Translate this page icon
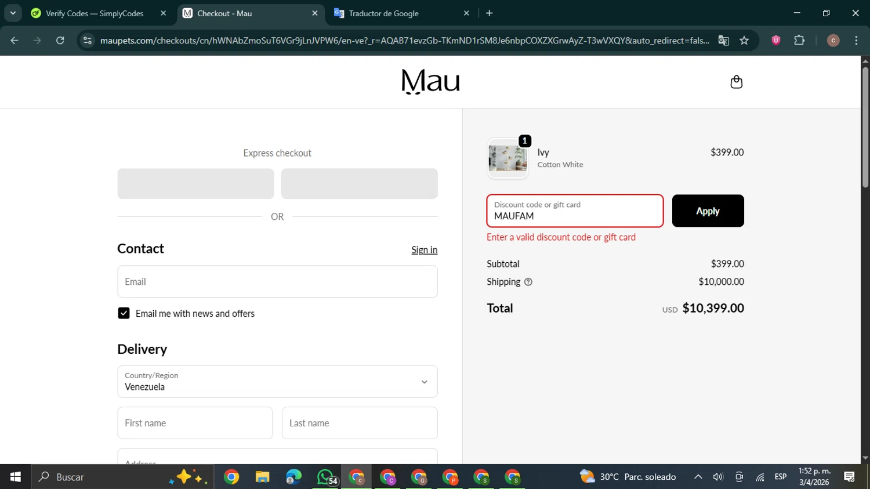The image size is (870, 489). [723, 41]
